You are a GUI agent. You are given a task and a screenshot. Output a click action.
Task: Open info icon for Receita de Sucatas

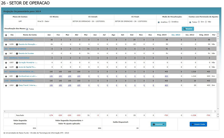coord(17,53)
